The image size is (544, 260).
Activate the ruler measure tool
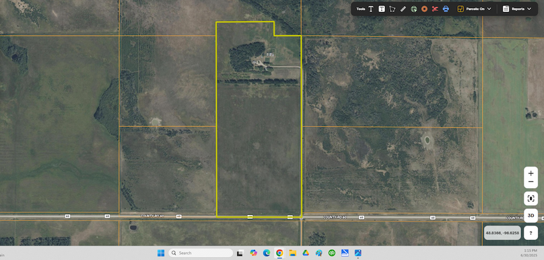[x=403, y=9]
